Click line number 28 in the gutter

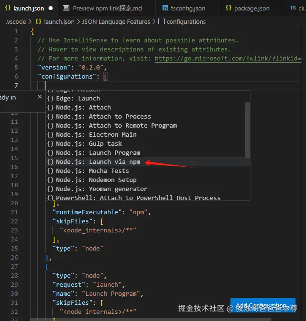(14, 276)
